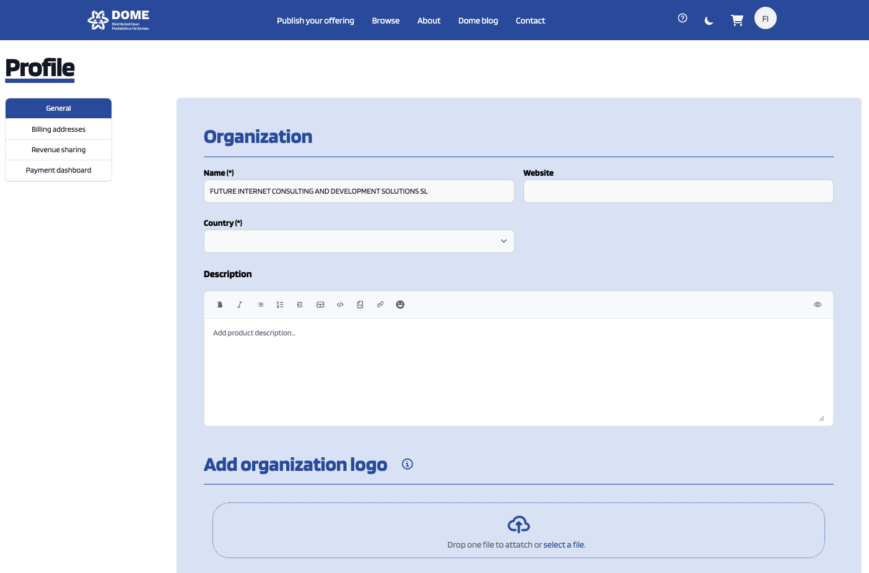Insert a numbered list in description
The height and width of the screenshot is (573, 869).
(x=280, y=304)
